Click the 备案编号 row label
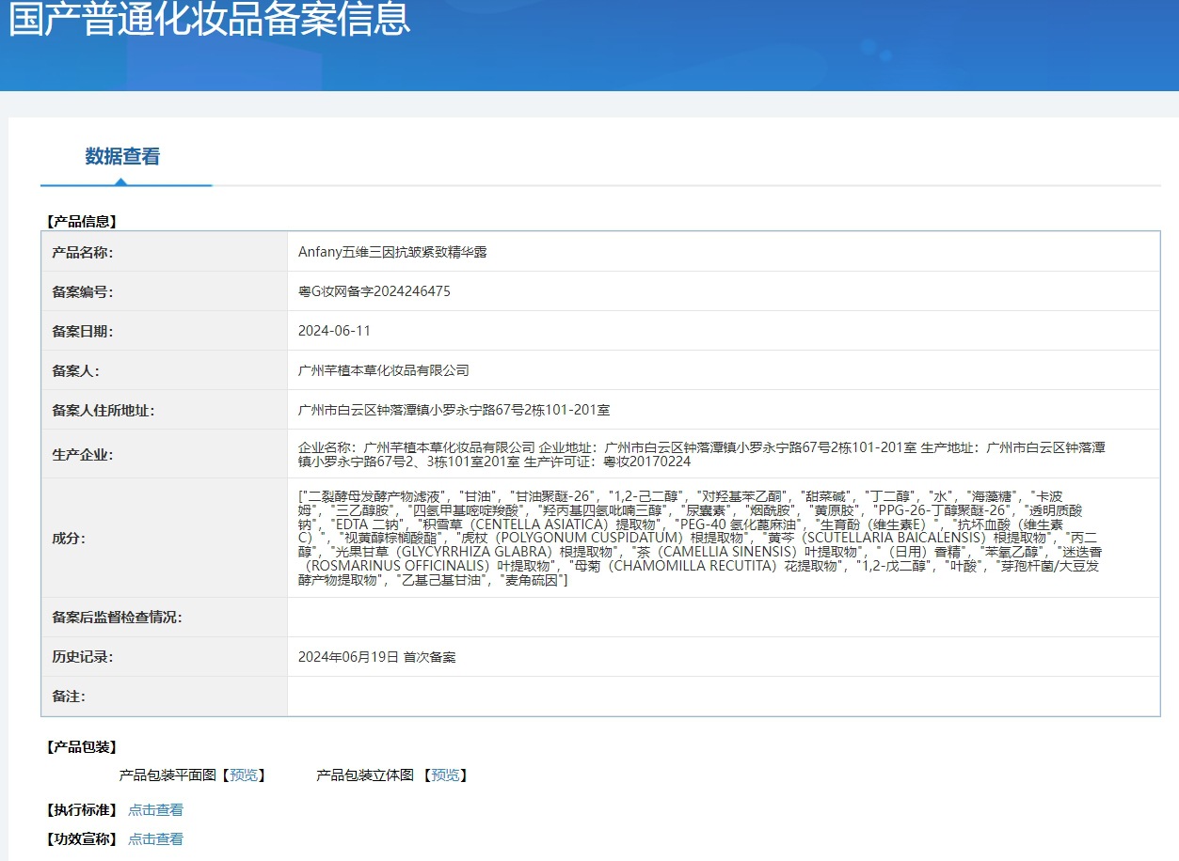The image size is (1179, 861). click(83, 291)
